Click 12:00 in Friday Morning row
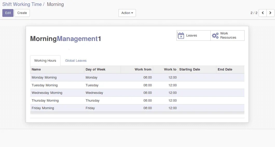 [x=173, y=108]
